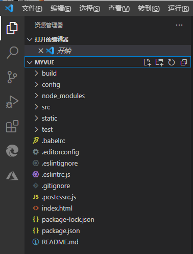Close the 开始 editor with X
Screen dimensions: 193x254
41,51
